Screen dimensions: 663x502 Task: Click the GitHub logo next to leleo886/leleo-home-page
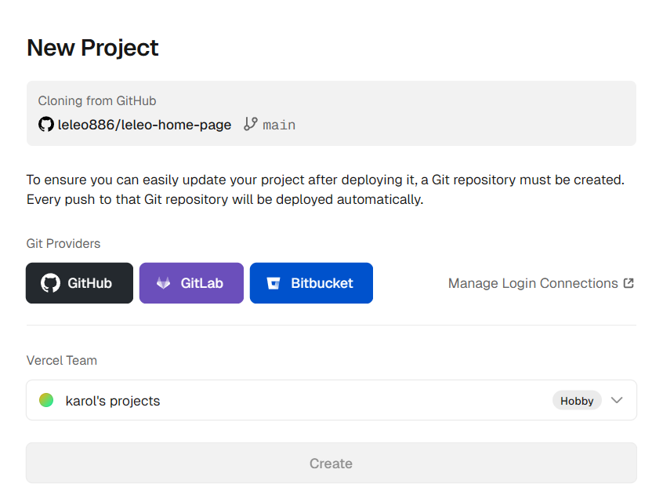[45, 125]
